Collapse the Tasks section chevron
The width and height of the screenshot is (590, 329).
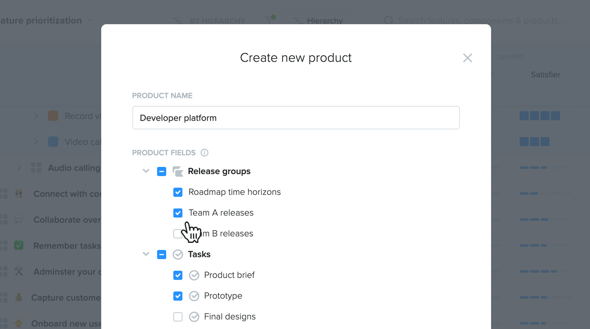pos(146,254)
